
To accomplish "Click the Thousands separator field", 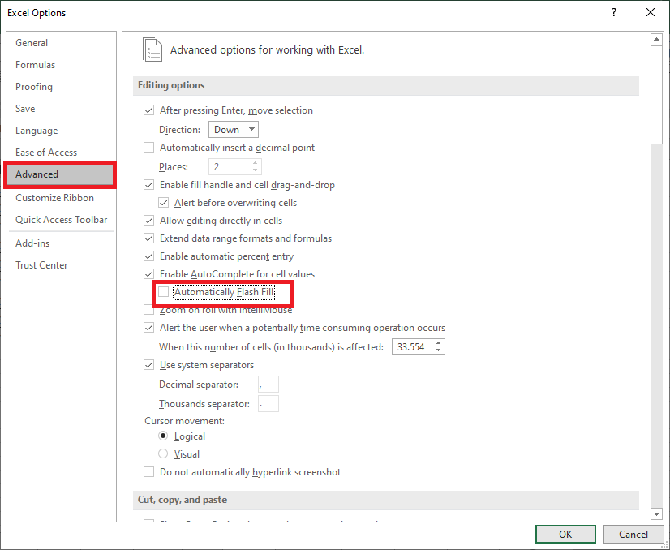I will (x=268, y=404).
